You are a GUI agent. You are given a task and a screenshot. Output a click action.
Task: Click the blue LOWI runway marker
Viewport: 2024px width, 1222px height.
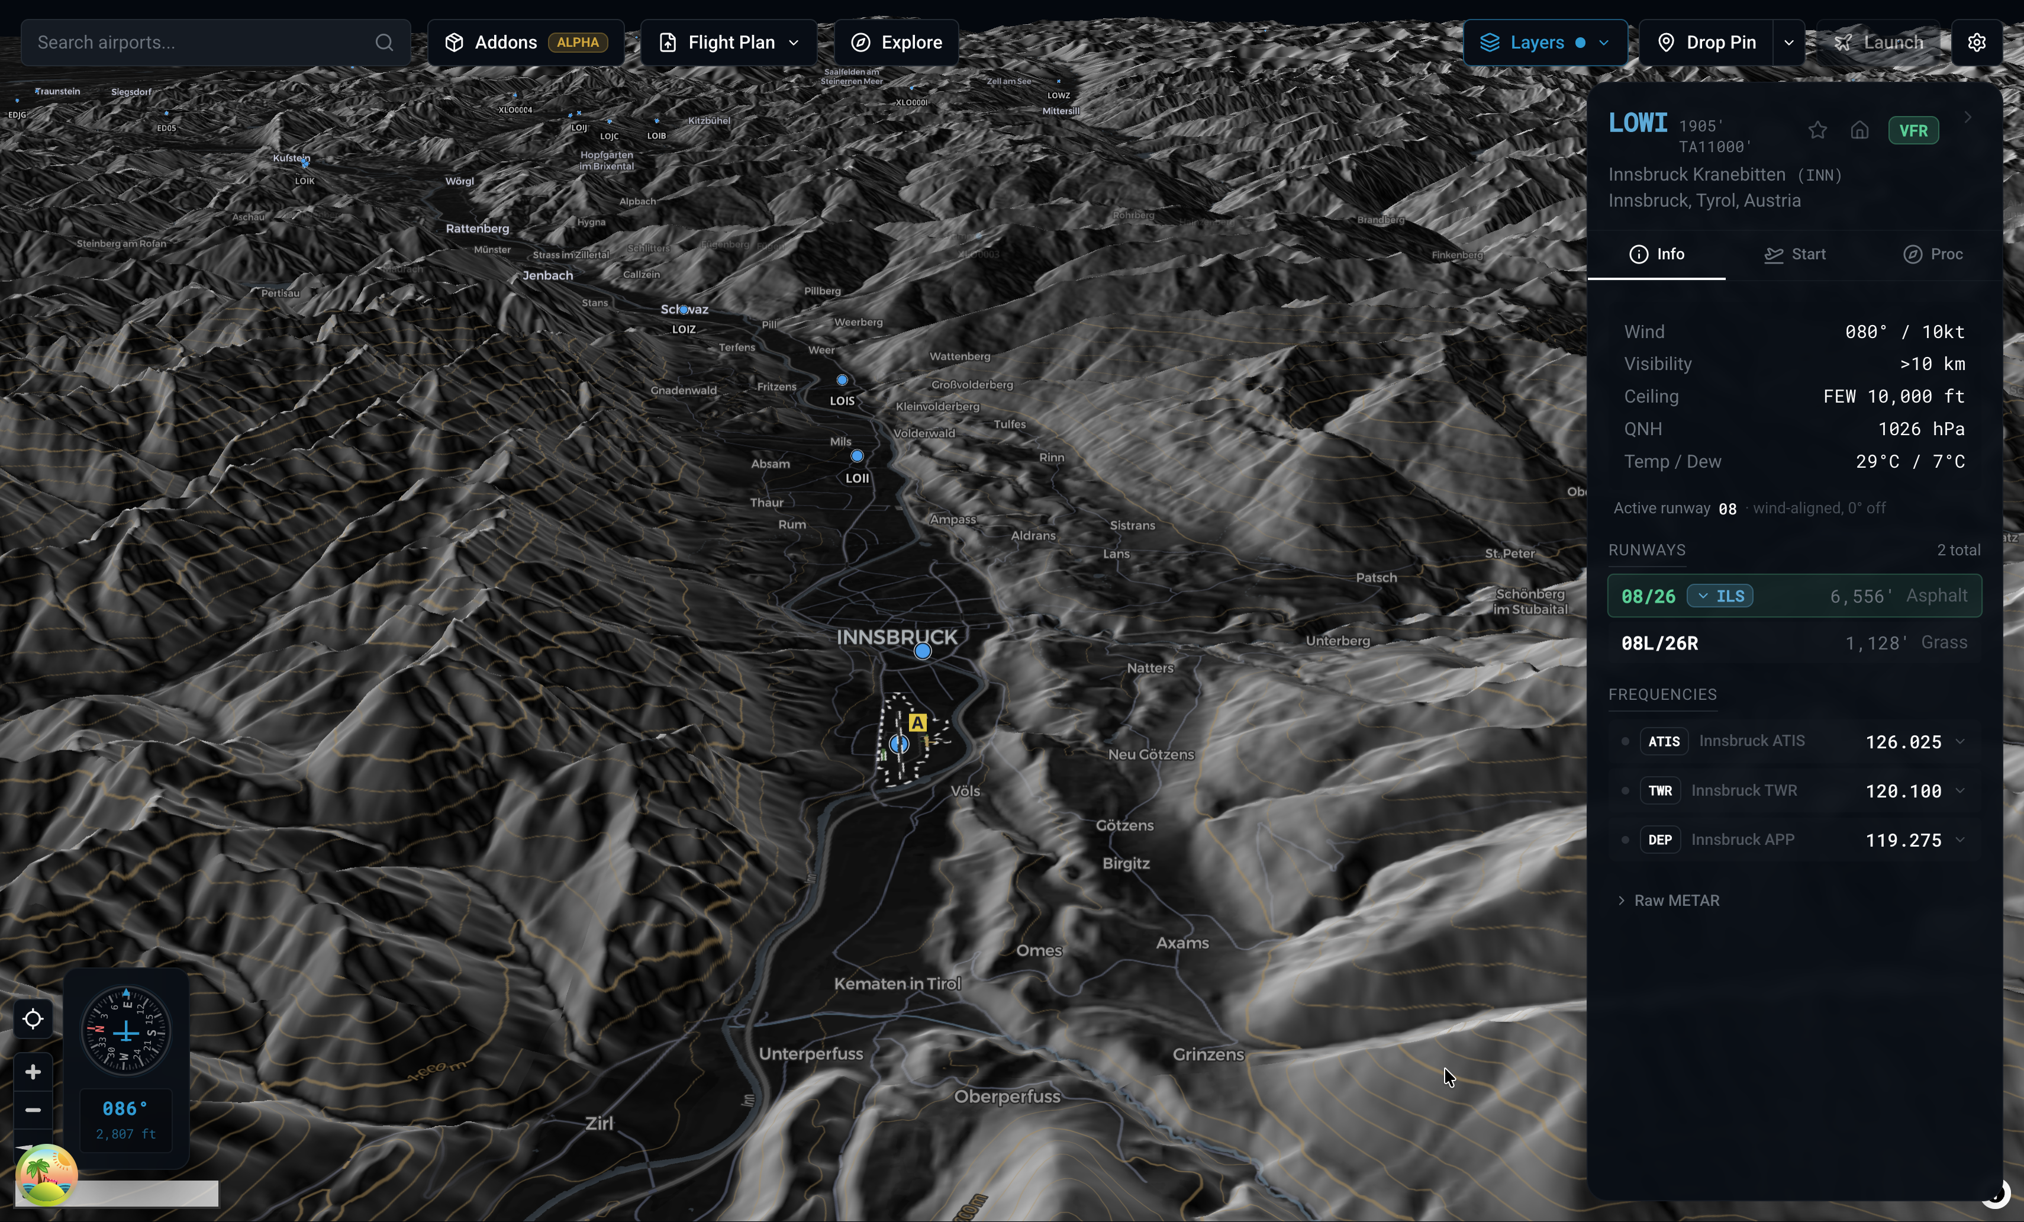(x=900, y=744)
